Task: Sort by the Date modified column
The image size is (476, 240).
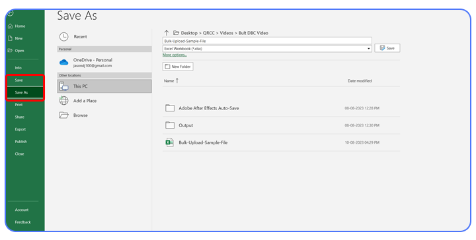Action: point(360,81)
